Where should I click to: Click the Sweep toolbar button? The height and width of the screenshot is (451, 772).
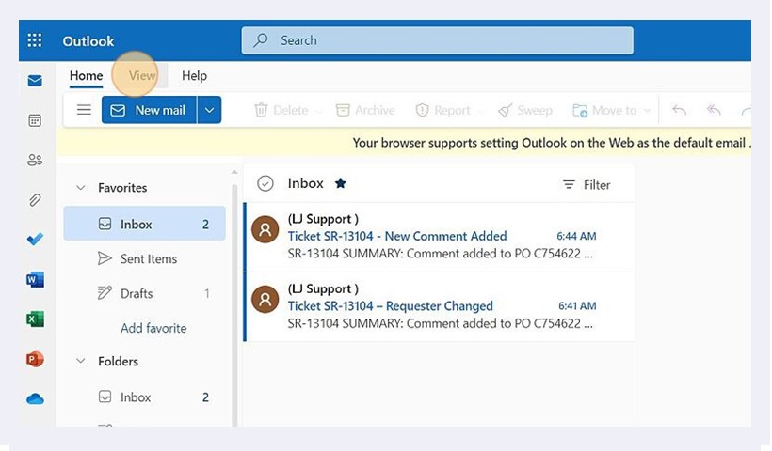[x=525, y=110]
